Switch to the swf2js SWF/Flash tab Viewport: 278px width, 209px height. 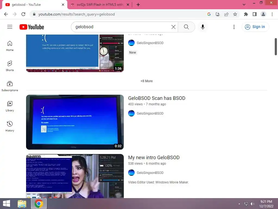point(100,5)
